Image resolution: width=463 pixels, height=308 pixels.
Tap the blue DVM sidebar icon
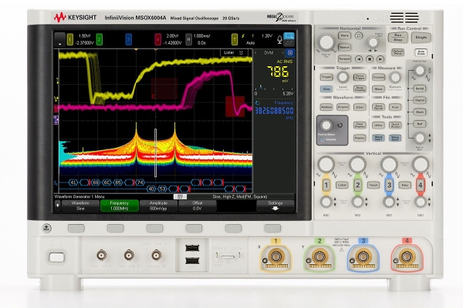click(x=290, y=53)
